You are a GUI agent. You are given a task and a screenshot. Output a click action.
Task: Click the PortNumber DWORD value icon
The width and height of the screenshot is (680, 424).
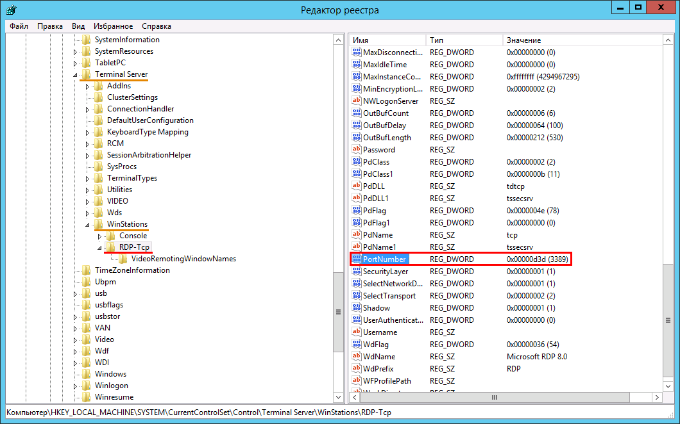pyautogui.click(x=357, y=259)
